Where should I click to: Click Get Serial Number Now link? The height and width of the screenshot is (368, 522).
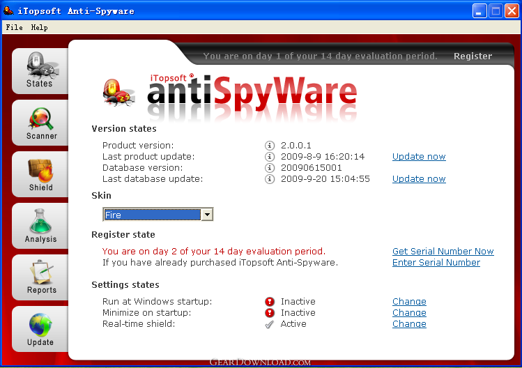(443, 251)
